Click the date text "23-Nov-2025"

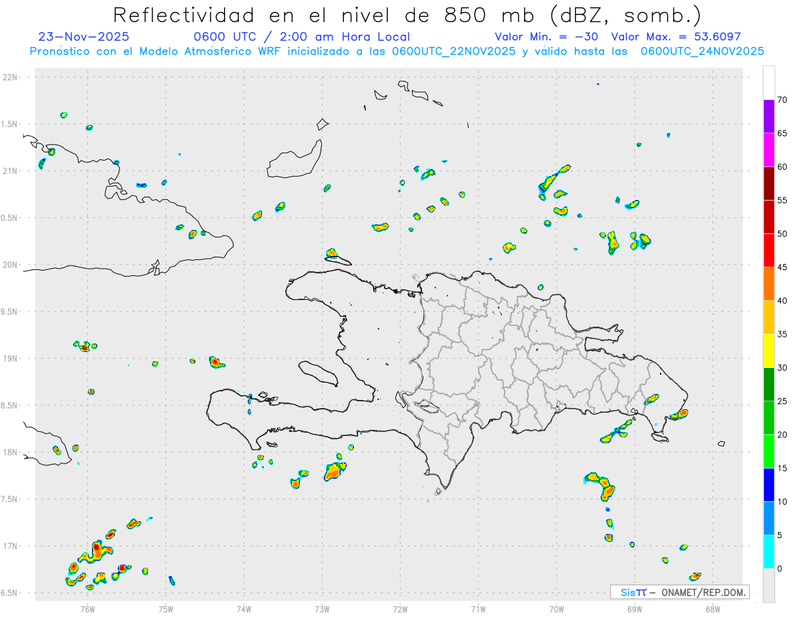(x=84, y=37)
